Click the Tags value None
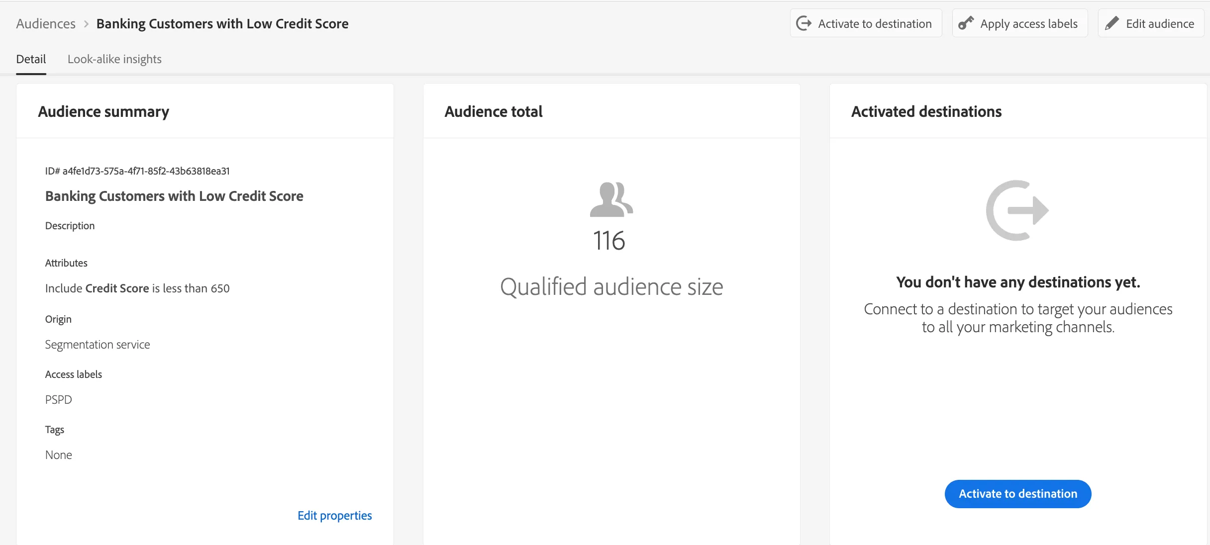This screenshot has width=1210, height=545. pos(59,455)
